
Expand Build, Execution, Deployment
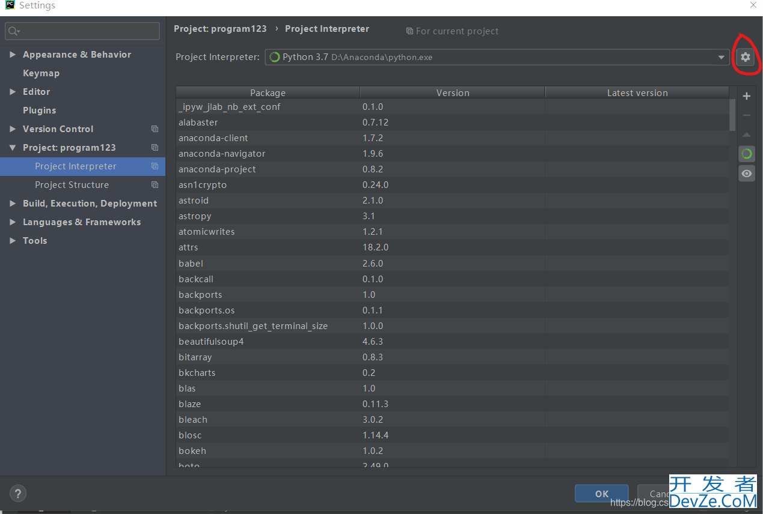13,204
